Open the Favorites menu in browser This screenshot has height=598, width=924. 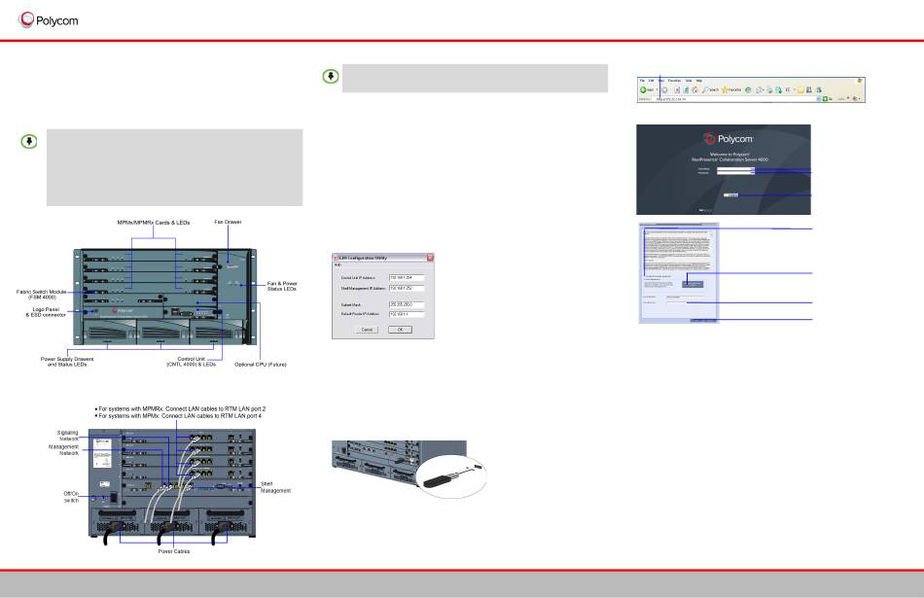(x=675, y=81)
